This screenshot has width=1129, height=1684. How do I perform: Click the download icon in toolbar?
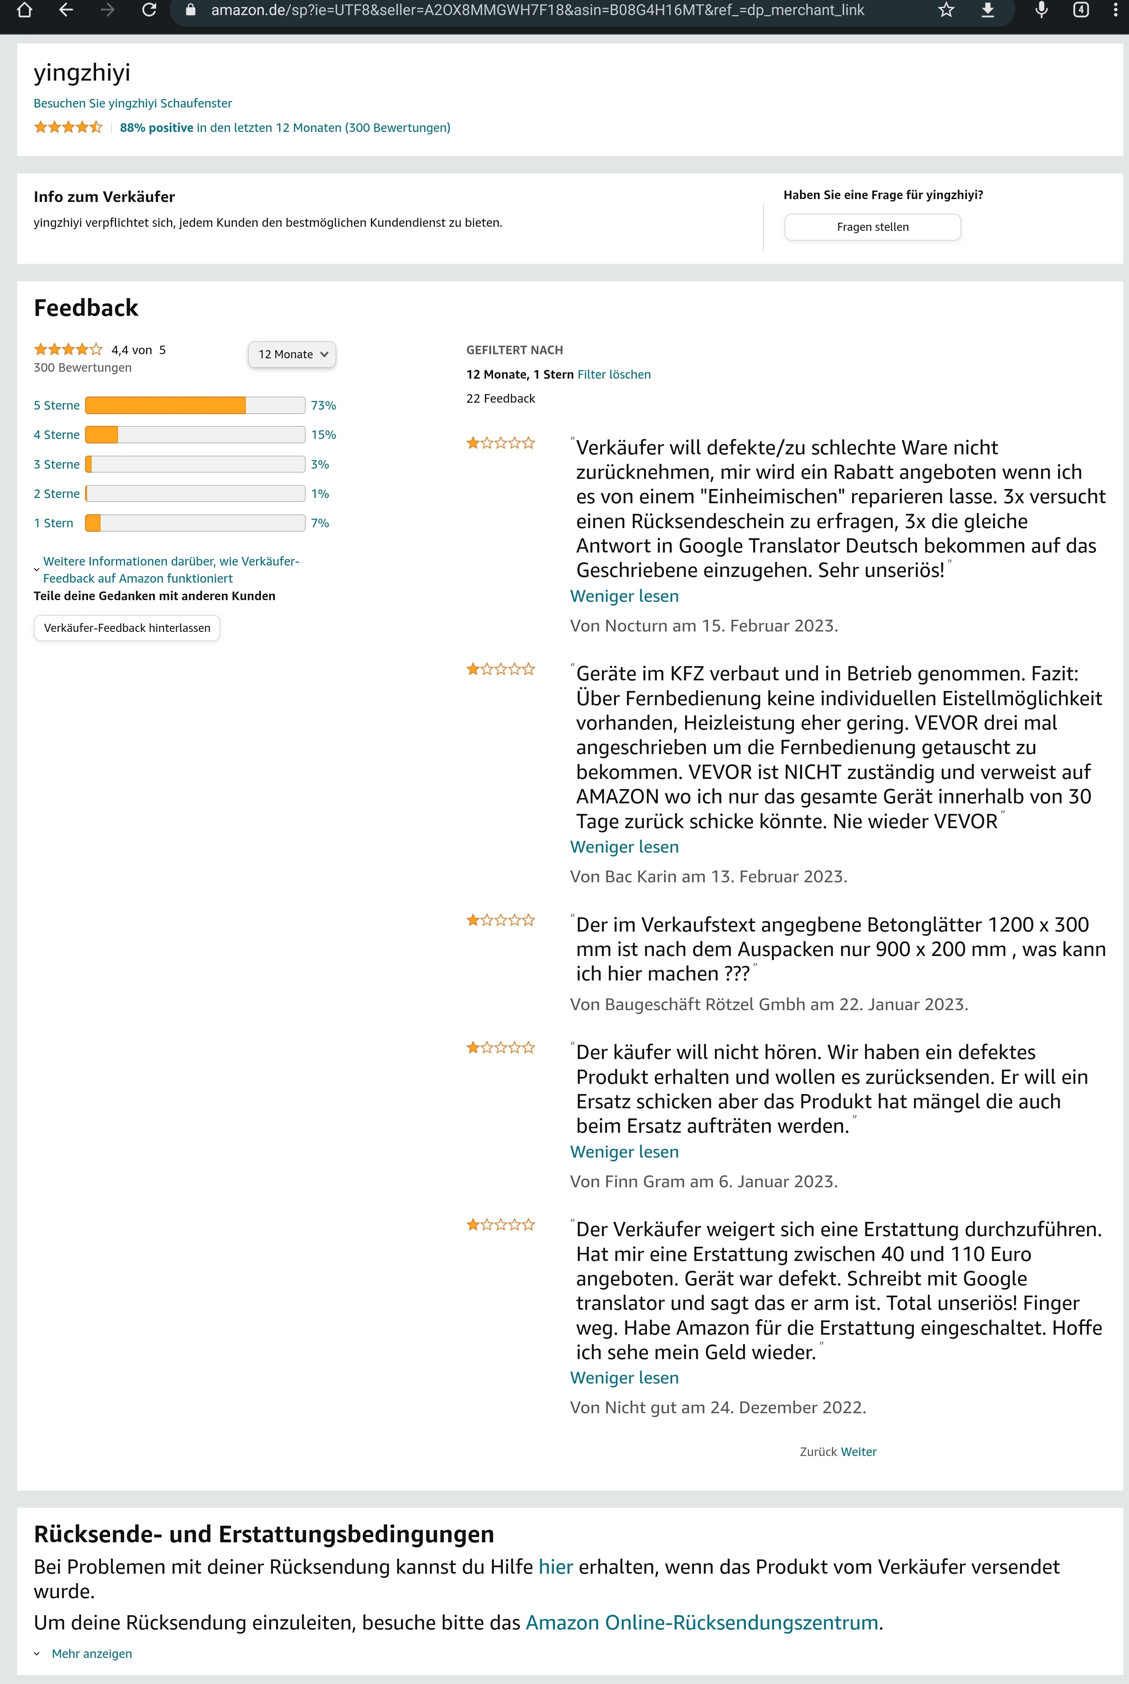pos(988,10)
